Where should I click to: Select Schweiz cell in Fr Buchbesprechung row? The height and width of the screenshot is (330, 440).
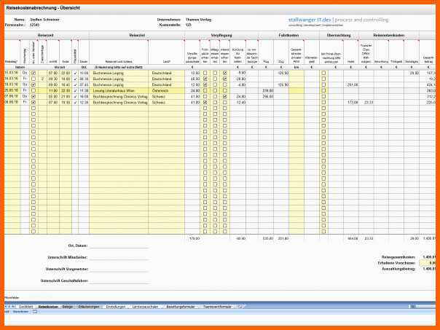(166, 103)
